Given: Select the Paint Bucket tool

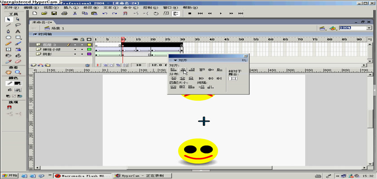Looking at the screenshot, I should 18,55.
